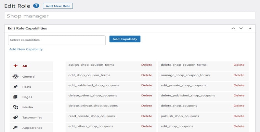The width and height of the screenshot is (260, 132).
Task: Click the WordPress logo icon for General
Action: coord(15,76)
